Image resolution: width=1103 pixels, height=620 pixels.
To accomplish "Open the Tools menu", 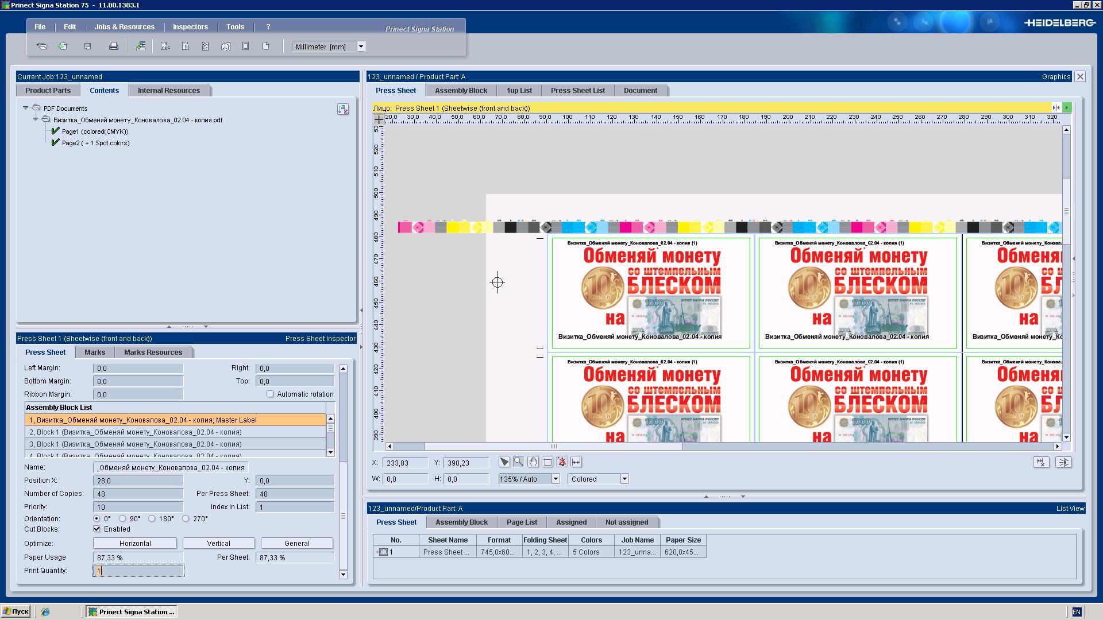I will [235, 27].
